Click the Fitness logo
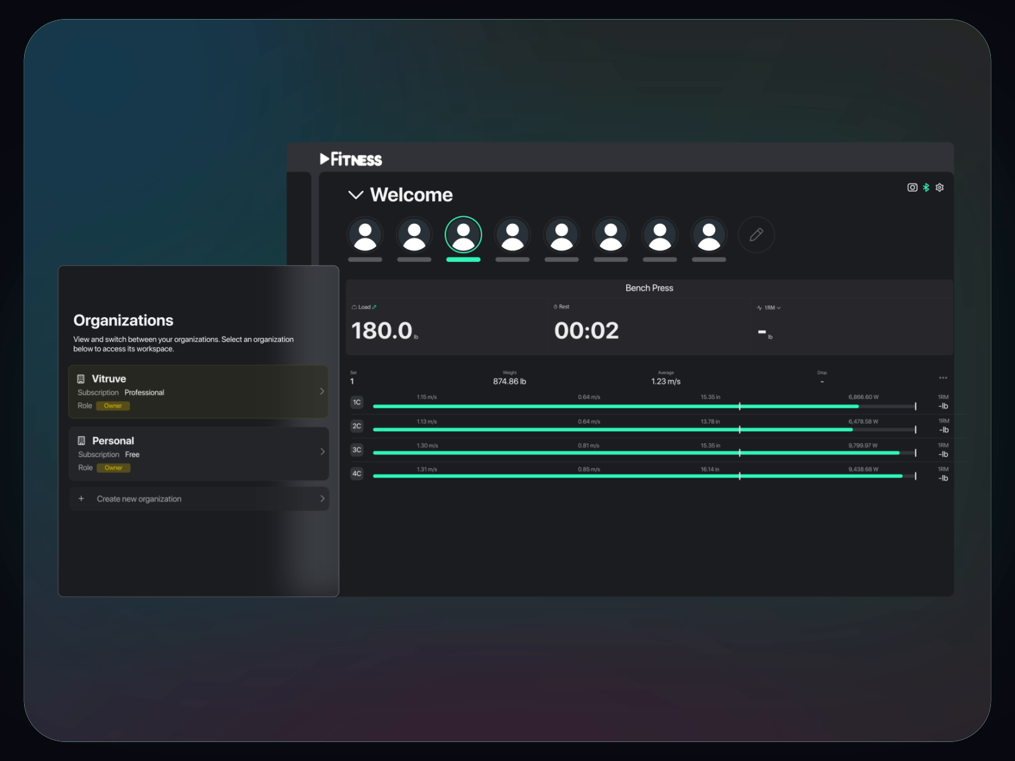Screen dimensions: 1015x761 tap(351, 159)
